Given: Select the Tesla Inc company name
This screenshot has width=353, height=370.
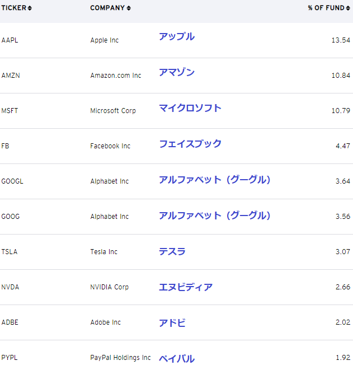Looking at the screenshot, I should click(x=104, y=252).
